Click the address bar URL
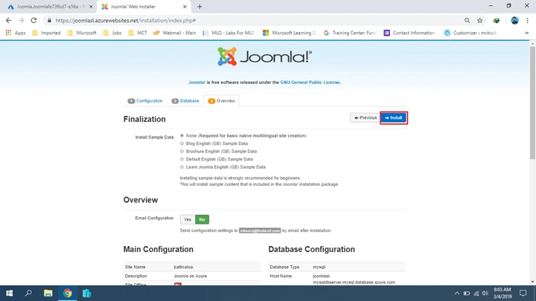The image size is (536, 301). tap(126, 21)
